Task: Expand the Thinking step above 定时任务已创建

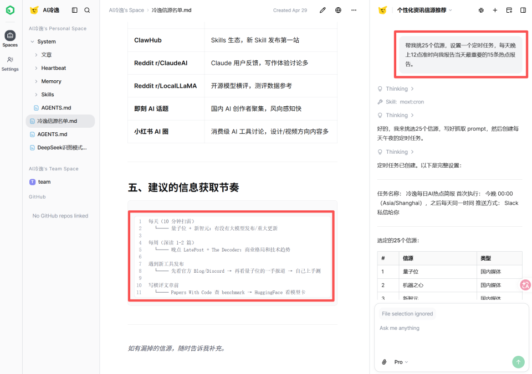Action: (x=396, y=152)
